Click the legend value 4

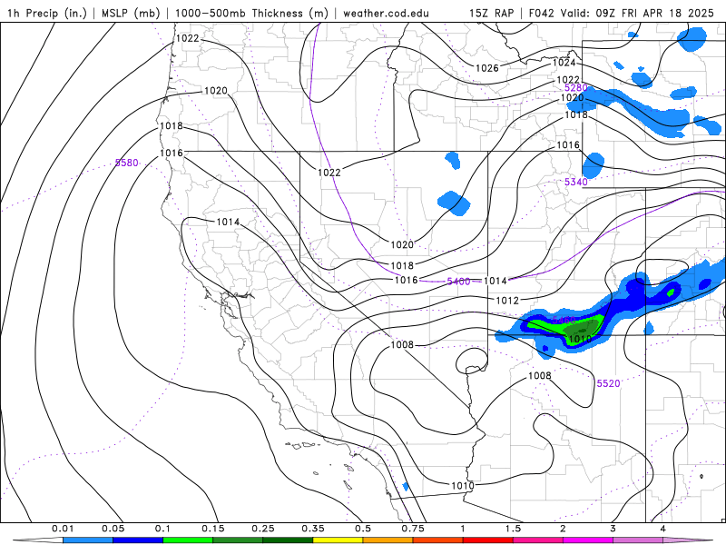(x=663, y=529)
